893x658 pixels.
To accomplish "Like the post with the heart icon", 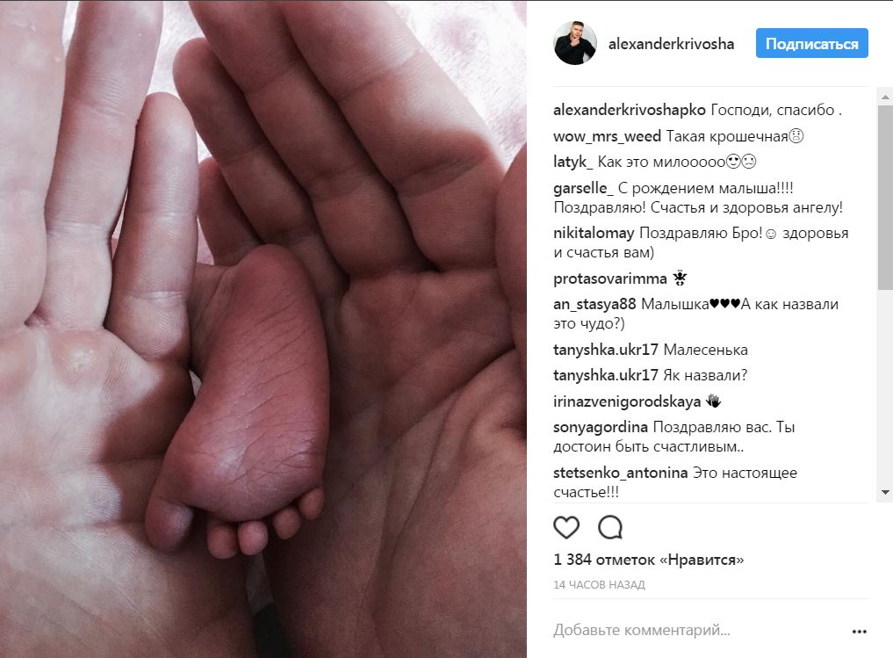I will [x=566, y=527].
